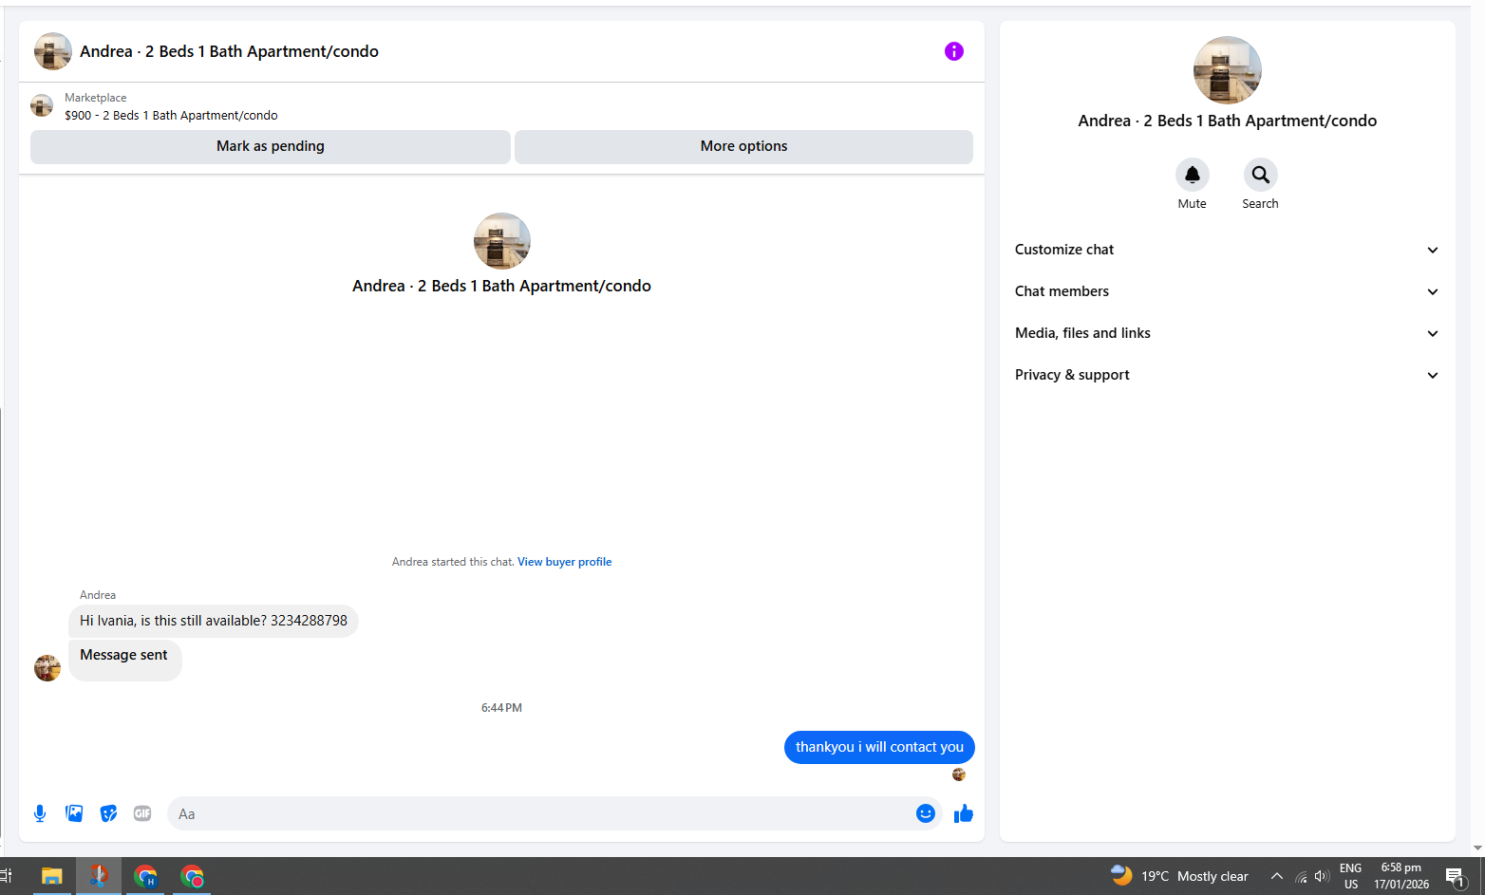Click the side panel title Andrea · 2 Beds

pyautogui.click(x=1228, y=121)
